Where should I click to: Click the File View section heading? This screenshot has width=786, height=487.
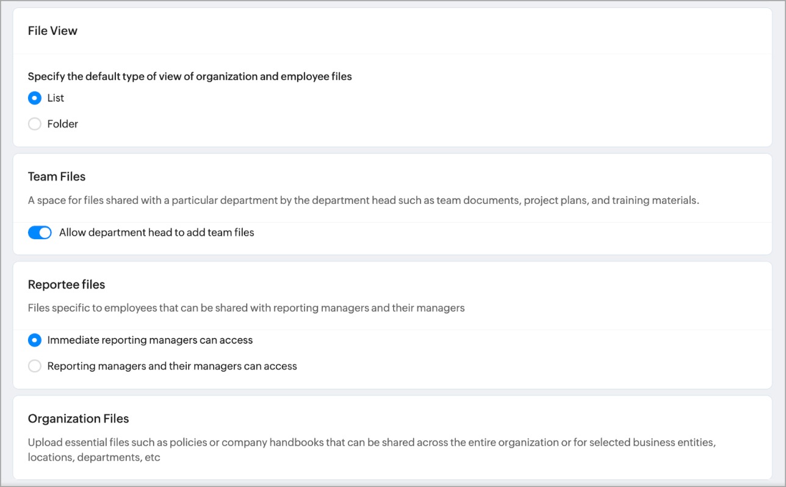pos(52,31)
